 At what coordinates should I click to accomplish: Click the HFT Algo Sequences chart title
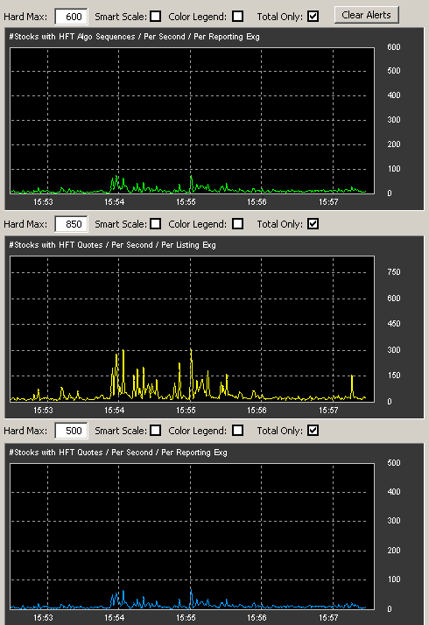(134, 37)
